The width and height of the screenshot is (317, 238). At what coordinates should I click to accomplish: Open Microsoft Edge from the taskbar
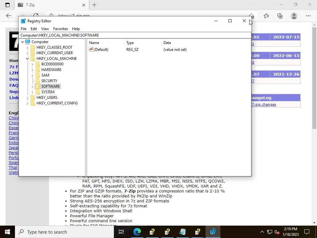137,232
